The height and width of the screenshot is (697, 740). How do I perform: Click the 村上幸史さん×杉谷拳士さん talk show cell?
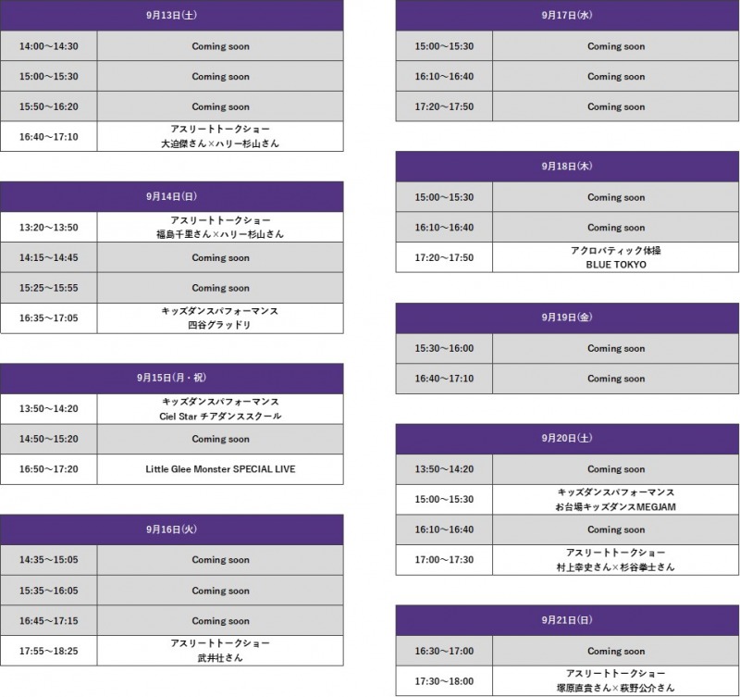616,560
